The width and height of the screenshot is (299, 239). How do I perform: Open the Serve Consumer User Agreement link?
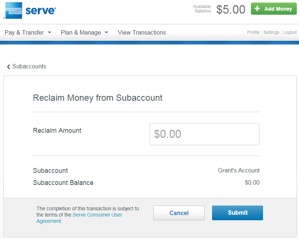97,215
